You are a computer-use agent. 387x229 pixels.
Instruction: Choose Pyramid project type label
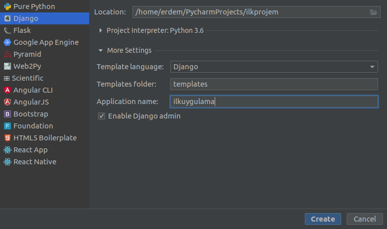(27, 54)
